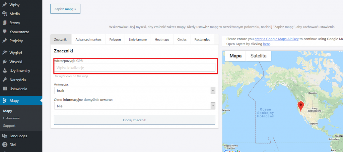
Task: Click the red map marker pin
Action: 301,106
